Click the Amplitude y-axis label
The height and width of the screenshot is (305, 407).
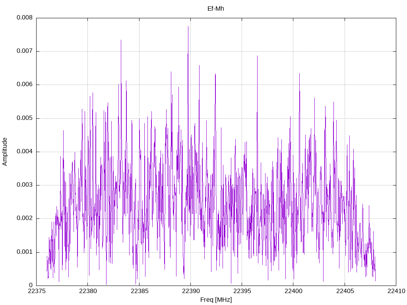pyautogui.click(x=5, y=152)
